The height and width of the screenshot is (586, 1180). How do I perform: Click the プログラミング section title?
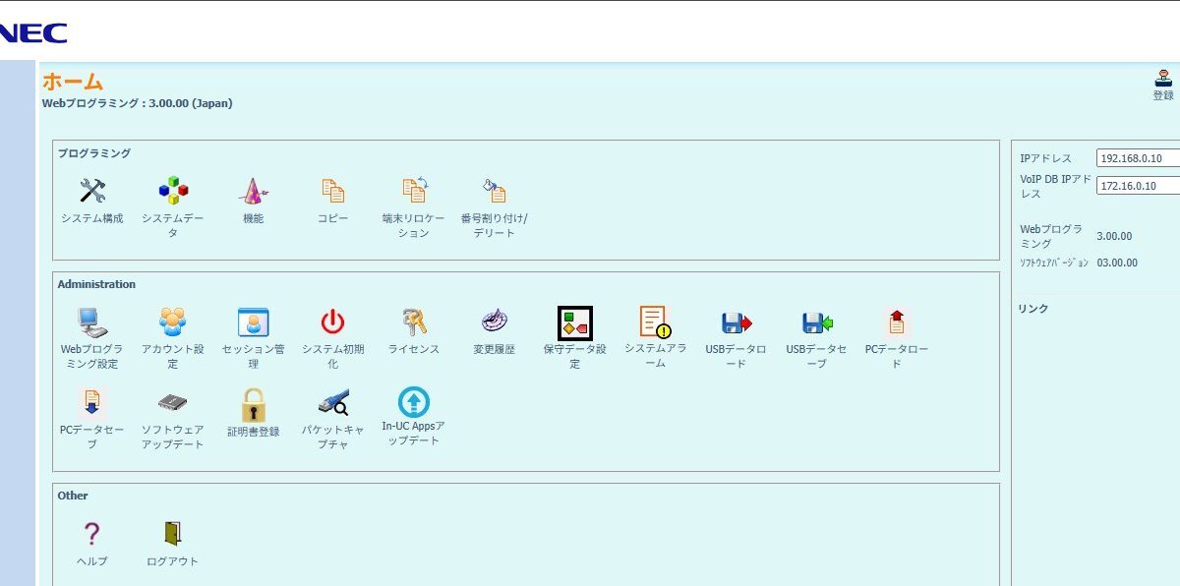pyautogui.click(x=93, y=153)
